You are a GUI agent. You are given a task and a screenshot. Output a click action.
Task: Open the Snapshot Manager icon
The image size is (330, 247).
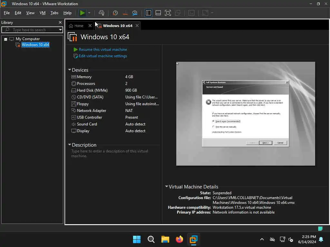(135, 13)
